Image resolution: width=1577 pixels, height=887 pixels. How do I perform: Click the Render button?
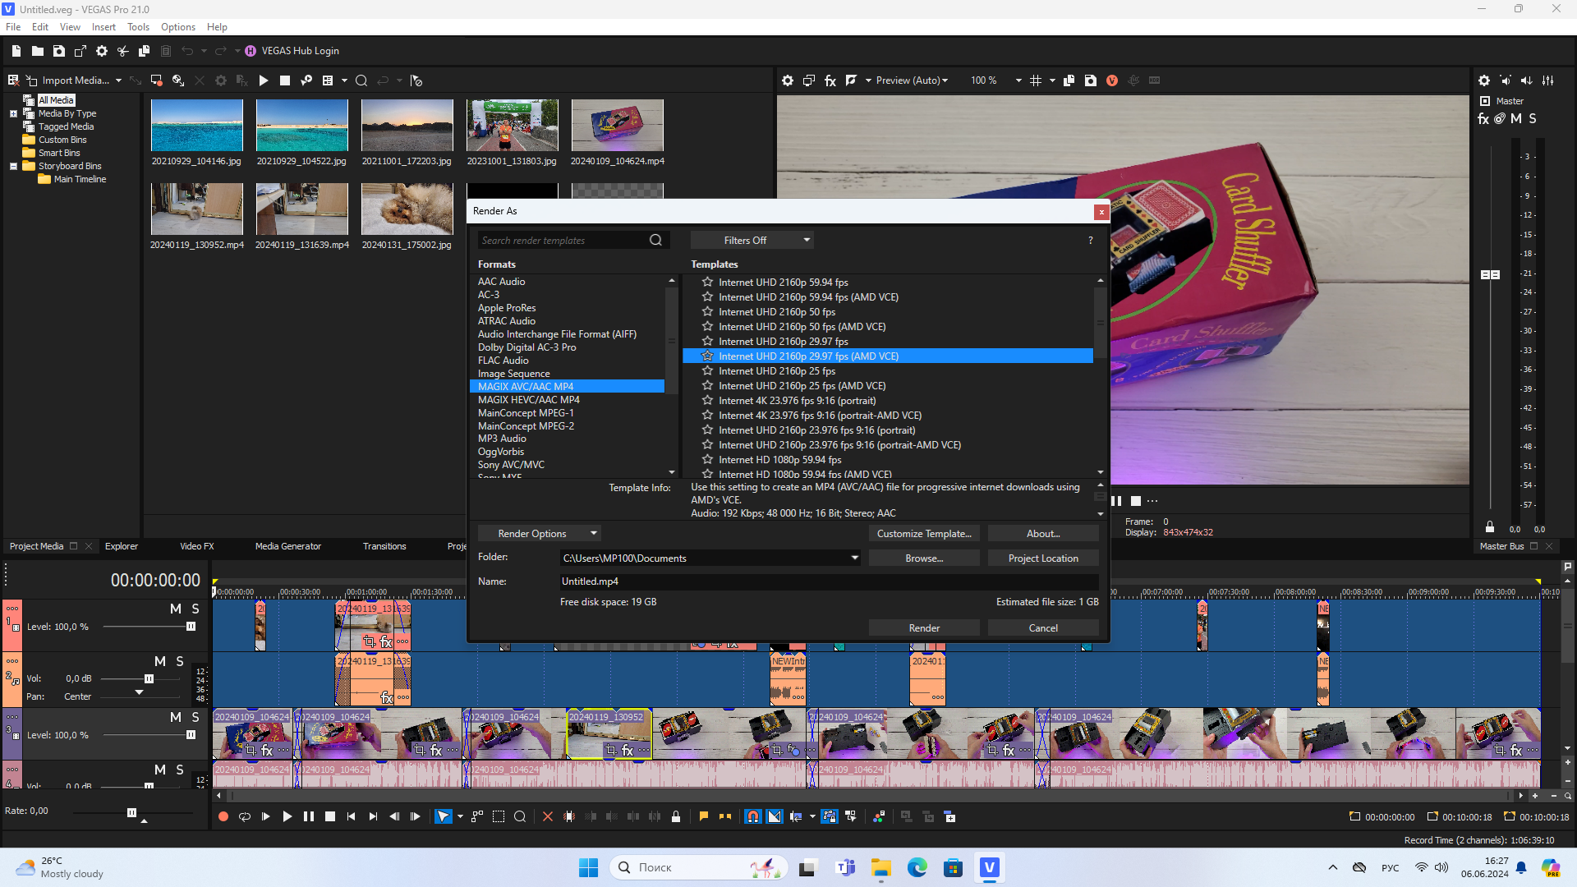(924, 628)
